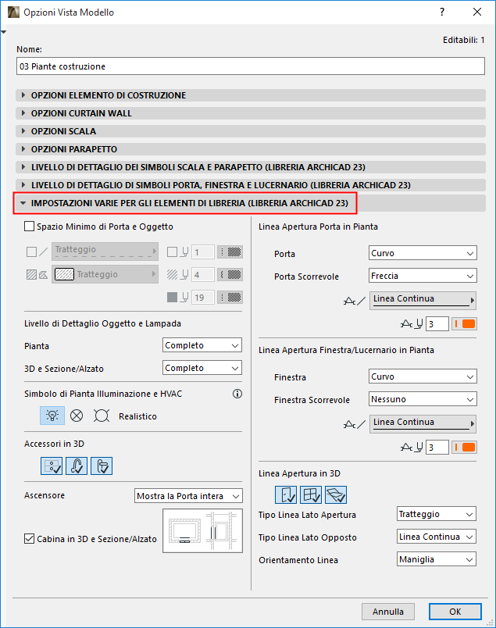The image size is (496, 628).
Task: Click the Porta opening pen number field
Action: coord(437,323)
